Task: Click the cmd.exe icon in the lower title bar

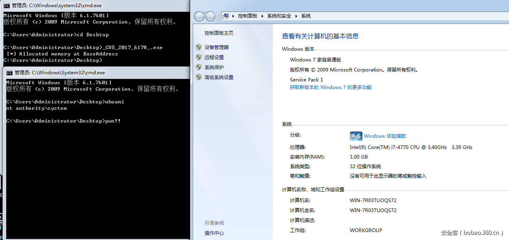Action: (x=9, y=73)
